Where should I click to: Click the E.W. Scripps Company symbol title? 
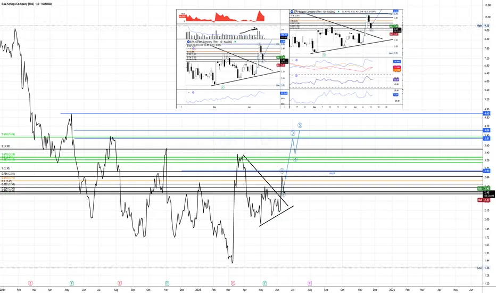[27, 4]
